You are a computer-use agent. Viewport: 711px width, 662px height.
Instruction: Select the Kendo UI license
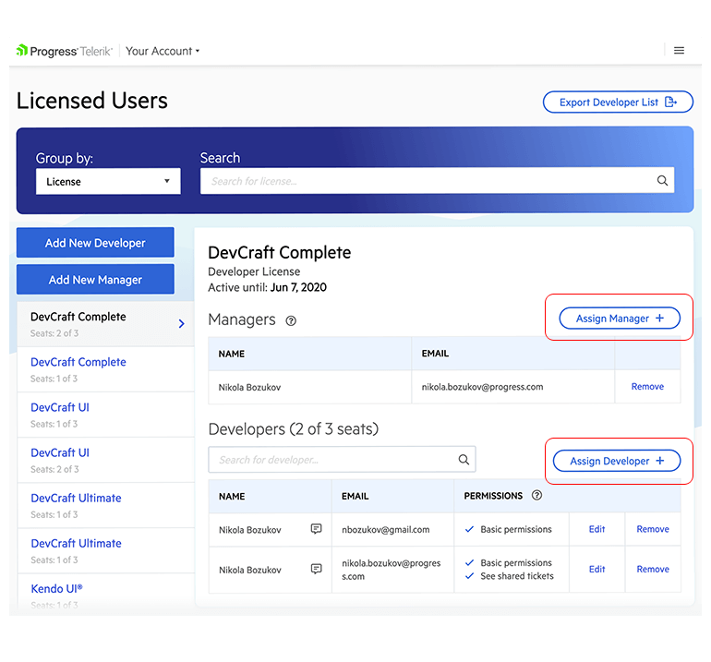click(105, 594)
